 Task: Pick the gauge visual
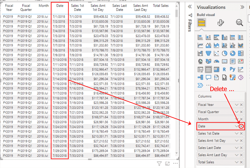(216, 61)
